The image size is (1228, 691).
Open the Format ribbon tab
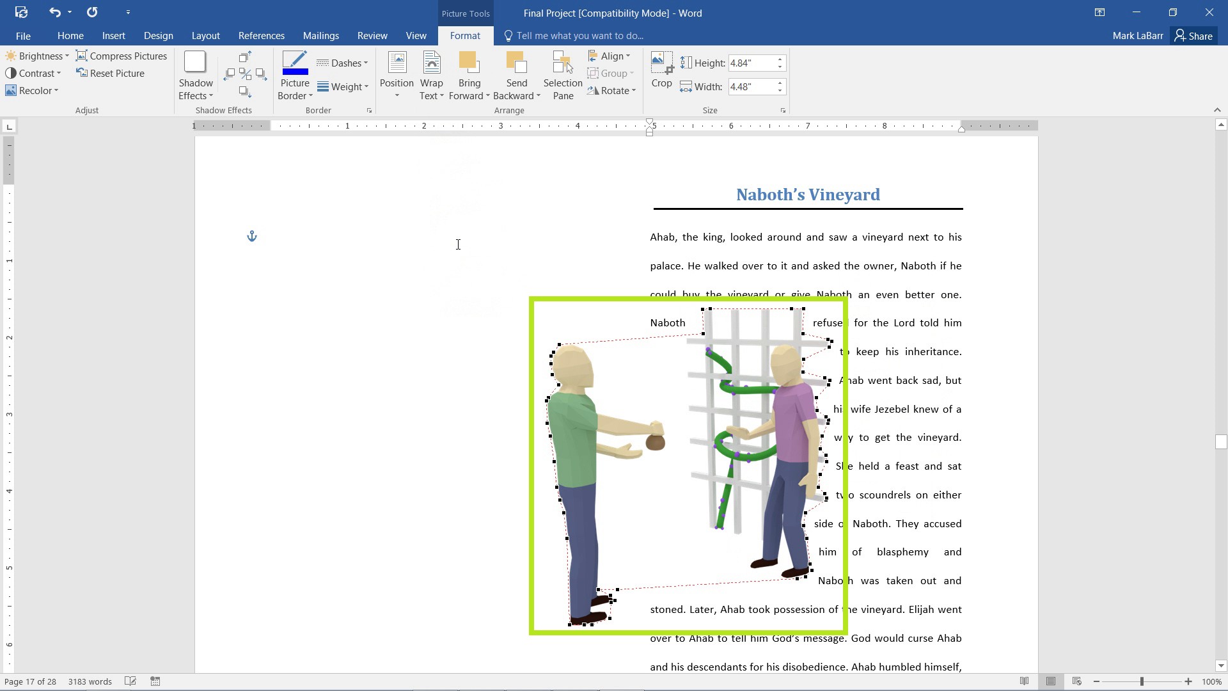(465, 35)
